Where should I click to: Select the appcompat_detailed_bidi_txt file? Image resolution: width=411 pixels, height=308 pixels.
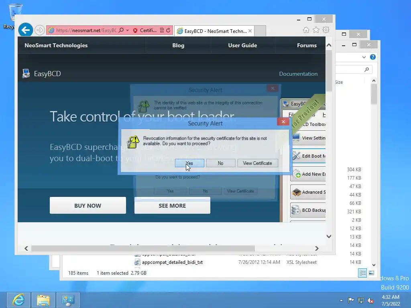pos(172,262)
